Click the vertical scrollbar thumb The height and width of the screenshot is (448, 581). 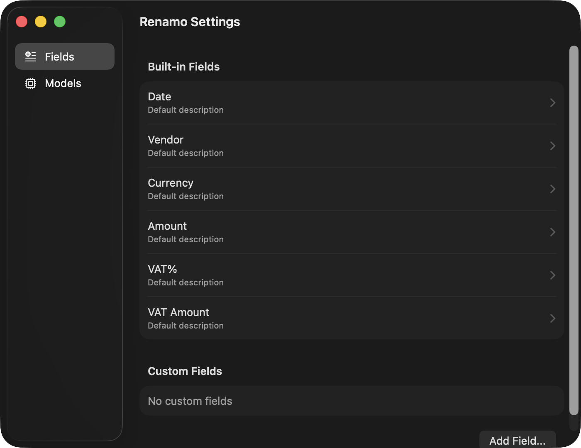(x=574, y=230)
